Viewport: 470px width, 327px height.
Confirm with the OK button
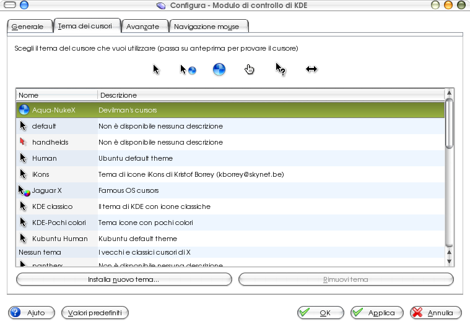pos(320,313)
